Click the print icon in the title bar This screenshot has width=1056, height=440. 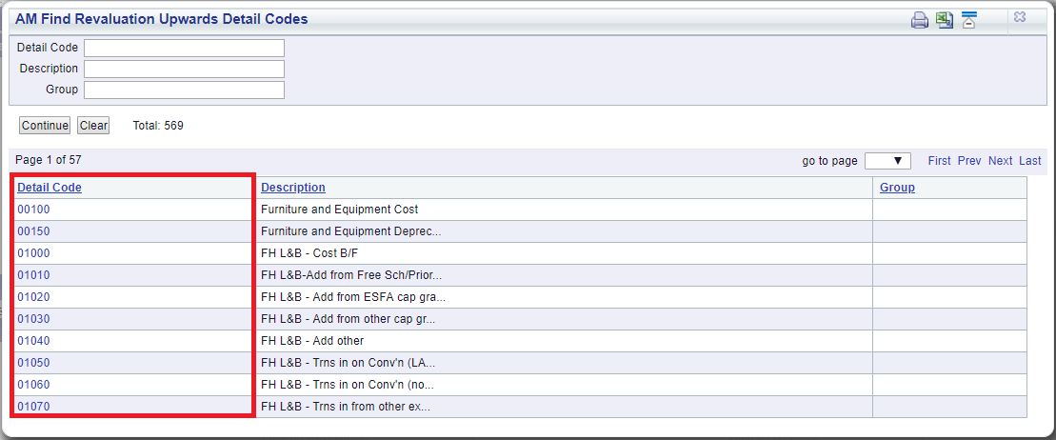click(919, 20)
